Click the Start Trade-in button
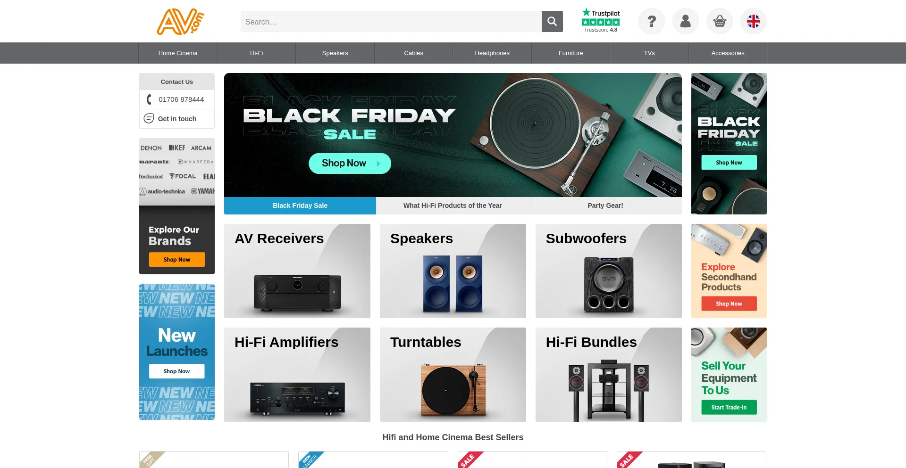 click(x=729, y=407)
